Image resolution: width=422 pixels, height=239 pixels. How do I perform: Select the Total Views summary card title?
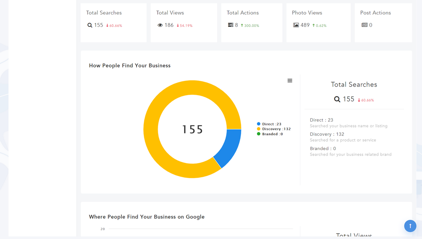(170, 13)
